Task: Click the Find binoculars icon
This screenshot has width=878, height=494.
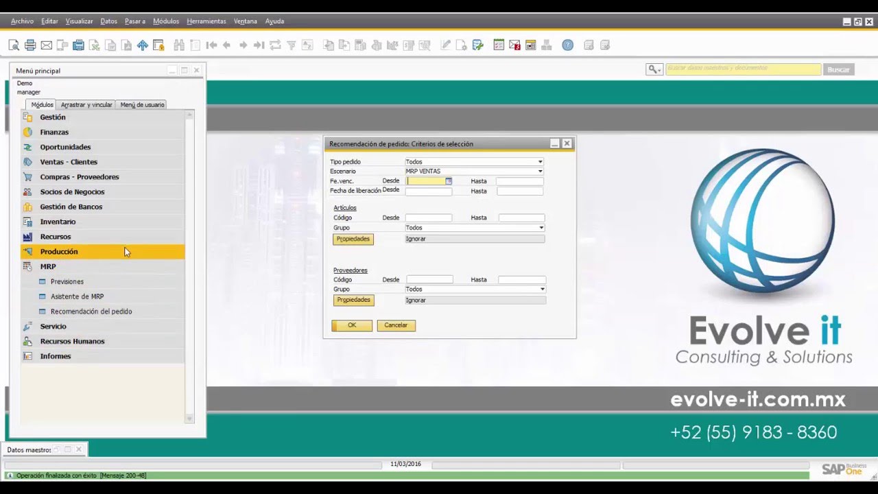Action: [179, 45]
